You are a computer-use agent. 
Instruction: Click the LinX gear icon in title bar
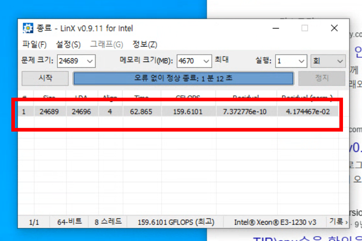[x=28, y=28]
